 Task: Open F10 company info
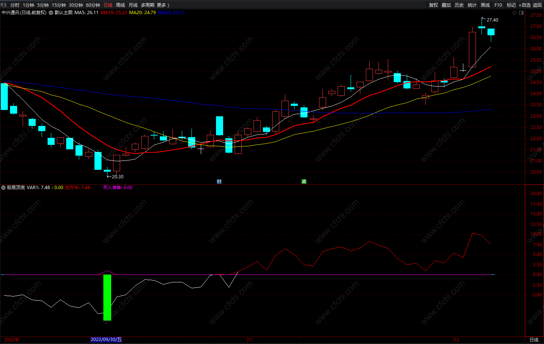(498, 5)
